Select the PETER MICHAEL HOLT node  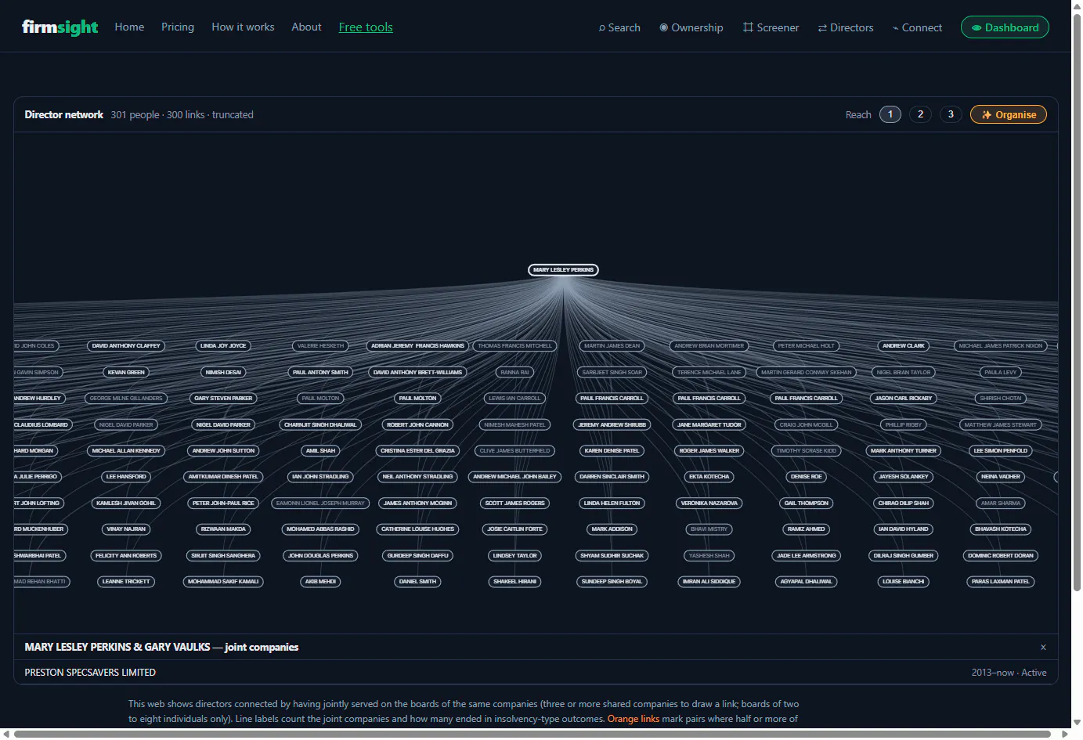tap(807, 345)
